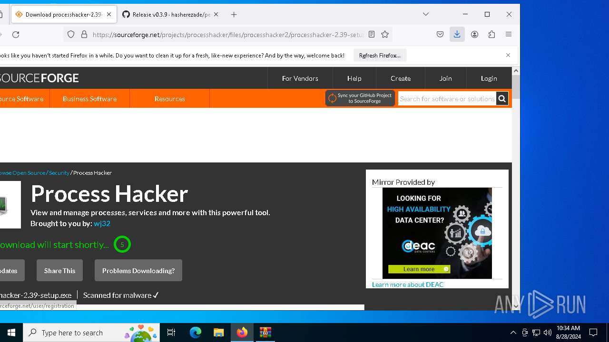Click the Login link

click(x=489, y=78)
